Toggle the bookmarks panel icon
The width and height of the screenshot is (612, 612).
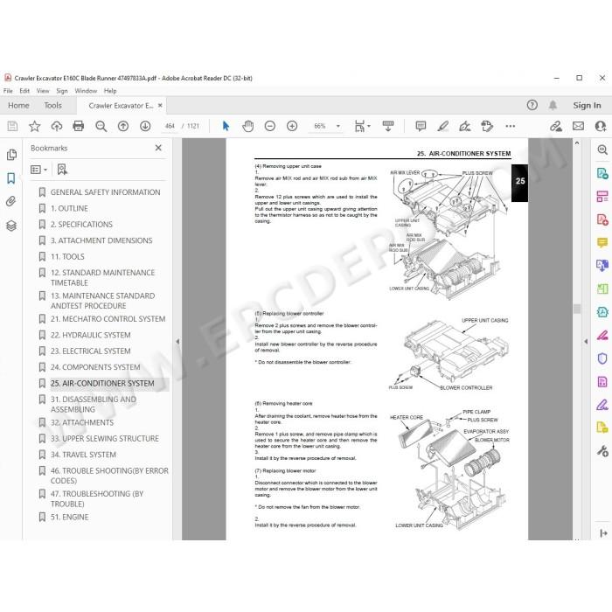pyautogui.click(x=10, y=178)
